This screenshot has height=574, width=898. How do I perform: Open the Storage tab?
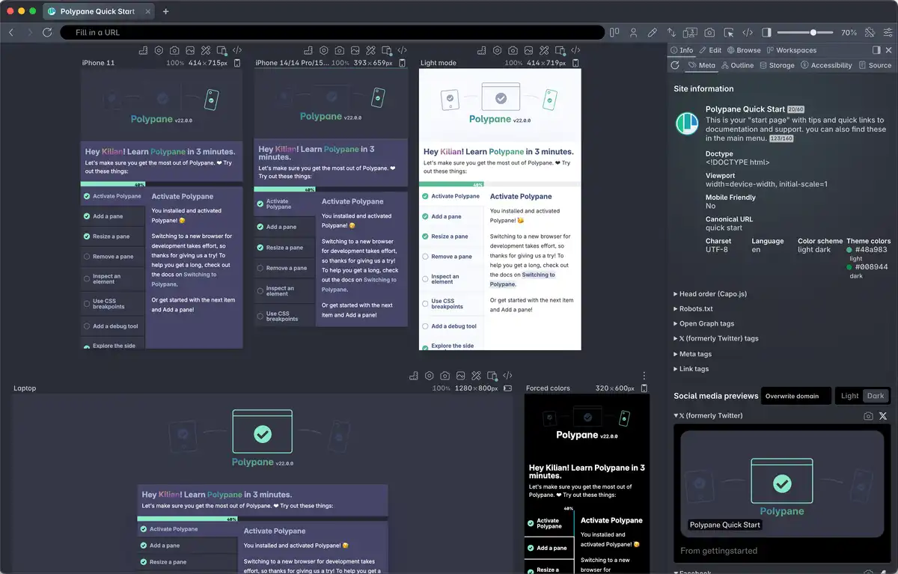click(x=777, y=65)
